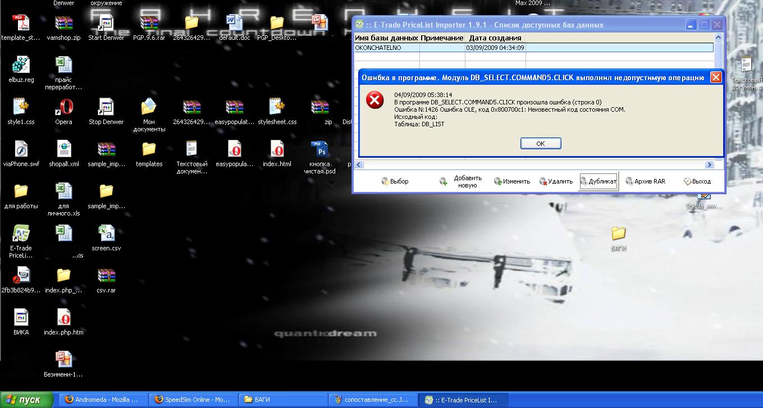Click Архив RAR button

pyautogui.click(x=646, y=181)
